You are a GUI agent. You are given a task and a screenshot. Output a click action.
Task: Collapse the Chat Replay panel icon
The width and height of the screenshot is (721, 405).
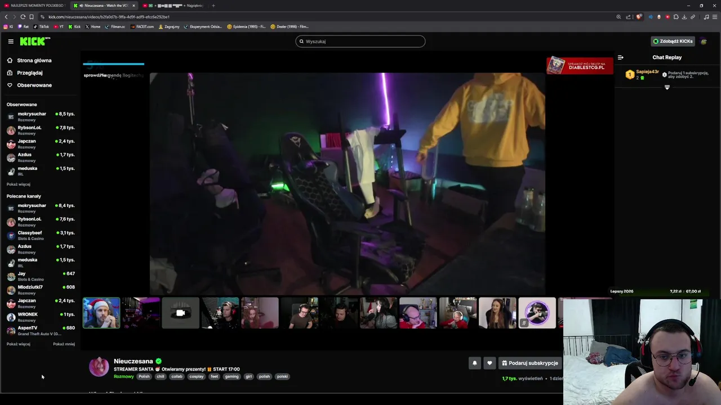coord(620,57)
